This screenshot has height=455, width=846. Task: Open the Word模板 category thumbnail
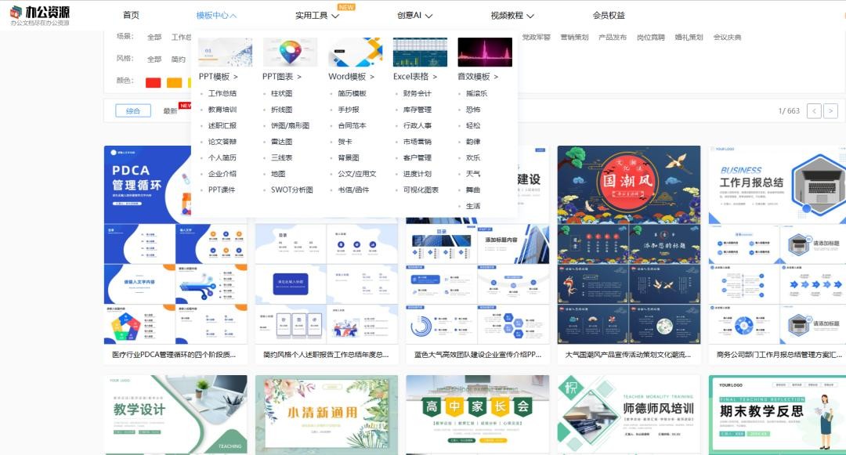pyautogui.click(x=355, y=52)
